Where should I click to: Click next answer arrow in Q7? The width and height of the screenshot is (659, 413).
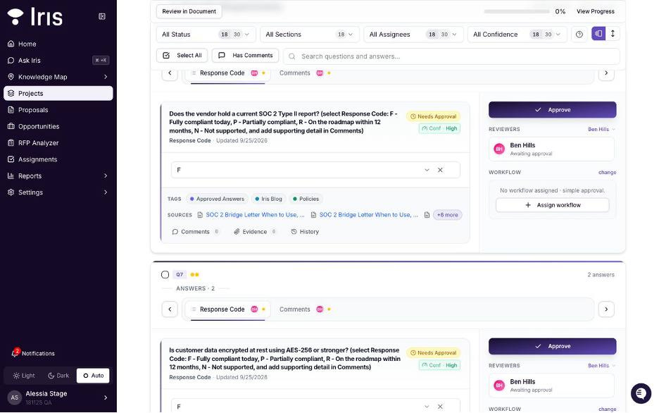click(606, 309)
